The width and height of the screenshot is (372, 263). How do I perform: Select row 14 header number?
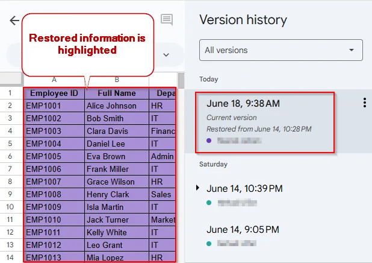pos(10,258)
